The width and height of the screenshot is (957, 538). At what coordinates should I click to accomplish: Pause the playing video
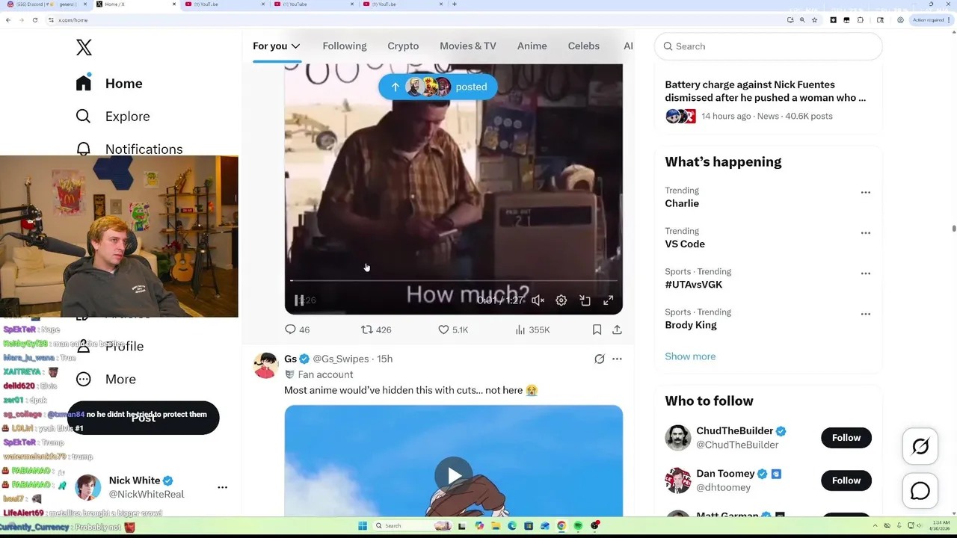[299, 300]
